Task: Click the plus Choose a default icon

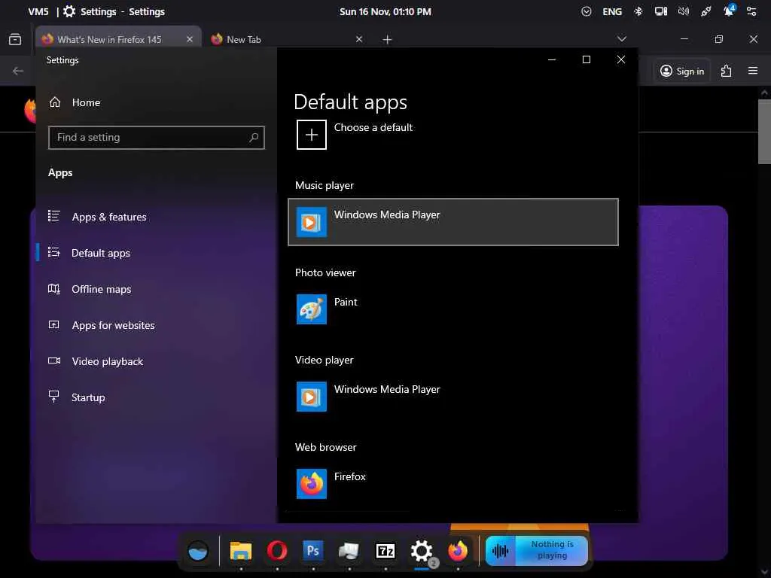Action: [x=311, y=135]
